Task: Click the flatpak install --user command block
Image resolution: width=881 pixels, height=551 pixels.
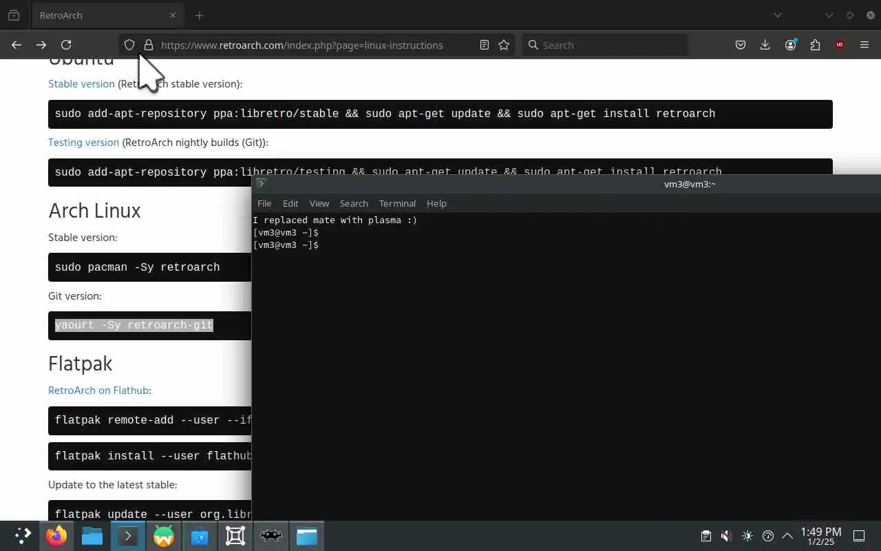Action: click(x=150, y=456)
